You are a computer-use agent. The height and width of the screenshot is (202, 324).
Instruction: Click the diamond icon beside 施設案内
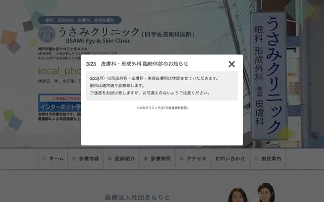256,159
